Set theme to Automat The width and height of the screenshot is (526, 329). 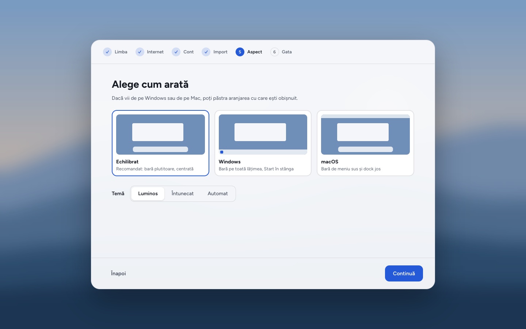(218, 194)
